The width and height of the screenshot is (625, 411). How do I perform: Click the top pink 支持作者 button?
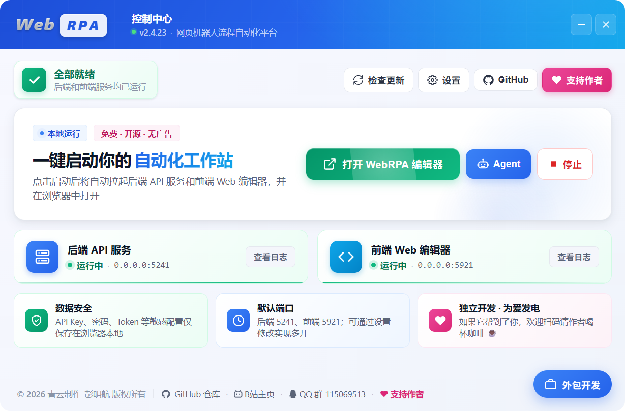(577, 80)
